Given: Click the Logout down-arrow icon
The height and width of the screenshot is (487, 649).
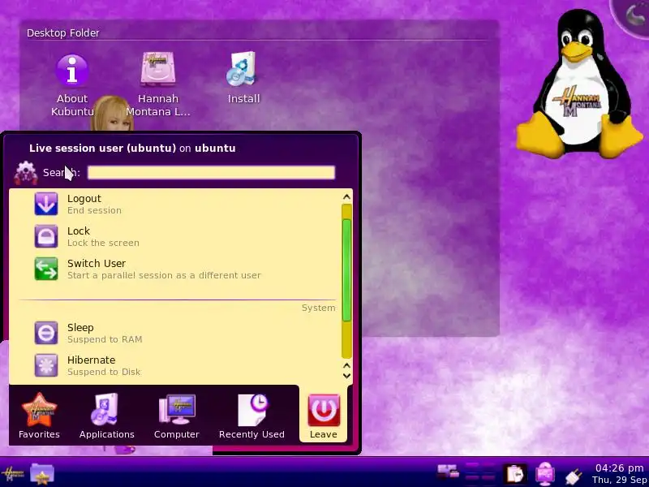Looking at the screenshot, I should coord(46,204).
